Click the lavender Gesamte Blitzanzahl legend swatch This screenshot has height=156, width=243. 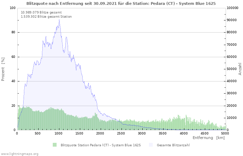[151, 145]
